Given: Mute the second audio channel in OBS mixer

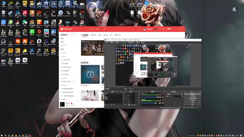Looking at the screenshot, I should click(x=160, y=103).
